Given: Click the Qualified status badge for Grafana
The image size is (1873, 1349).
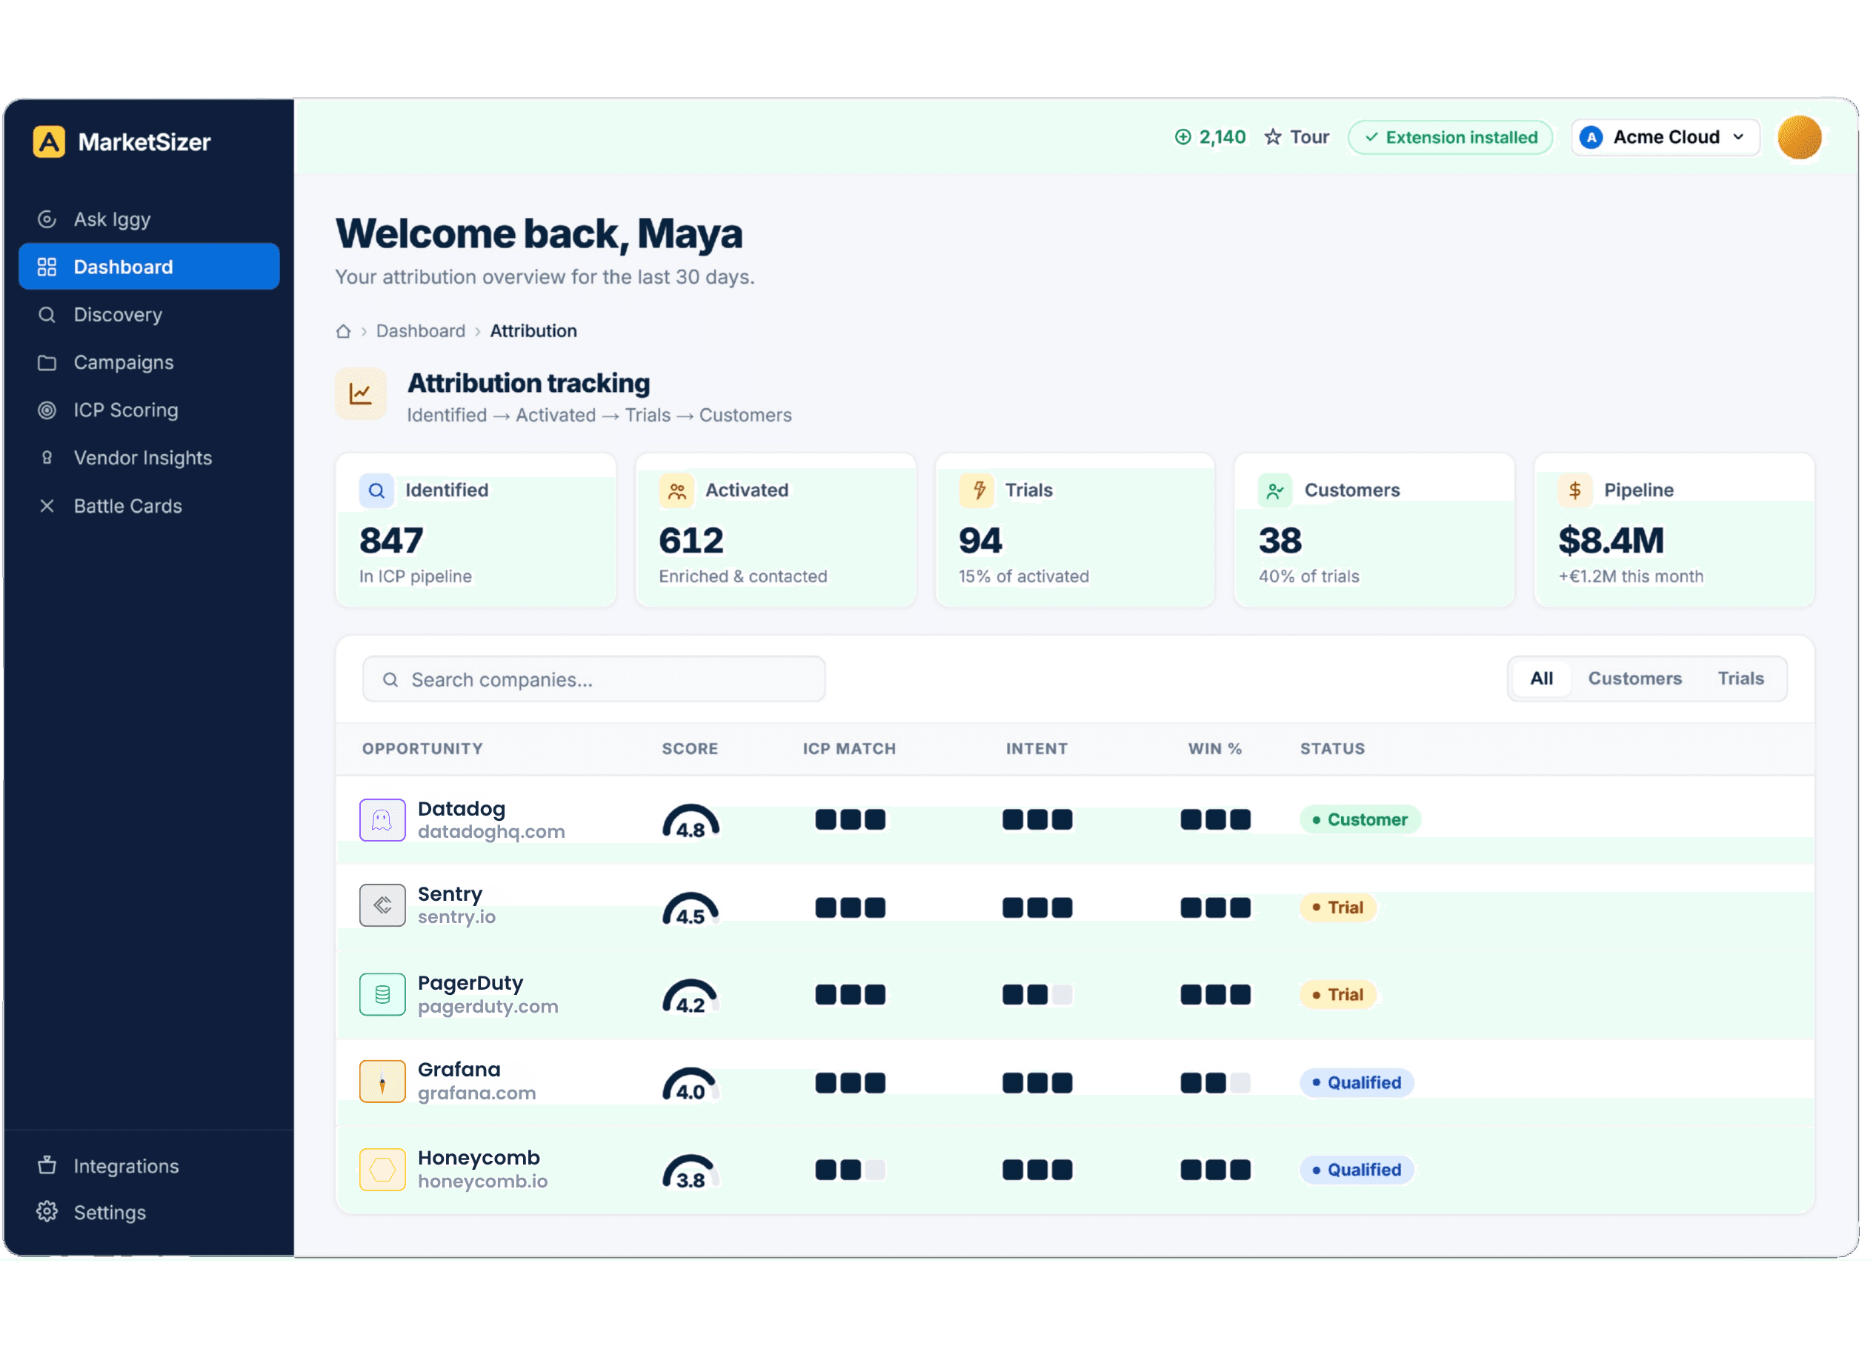Looking at the screenshot, I should [x=1357, y=1082].
